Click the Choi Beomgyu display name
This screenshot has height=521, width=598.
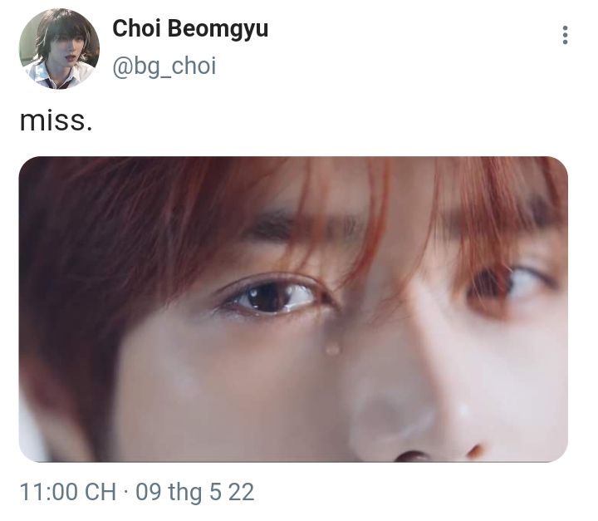click(190, 28)
